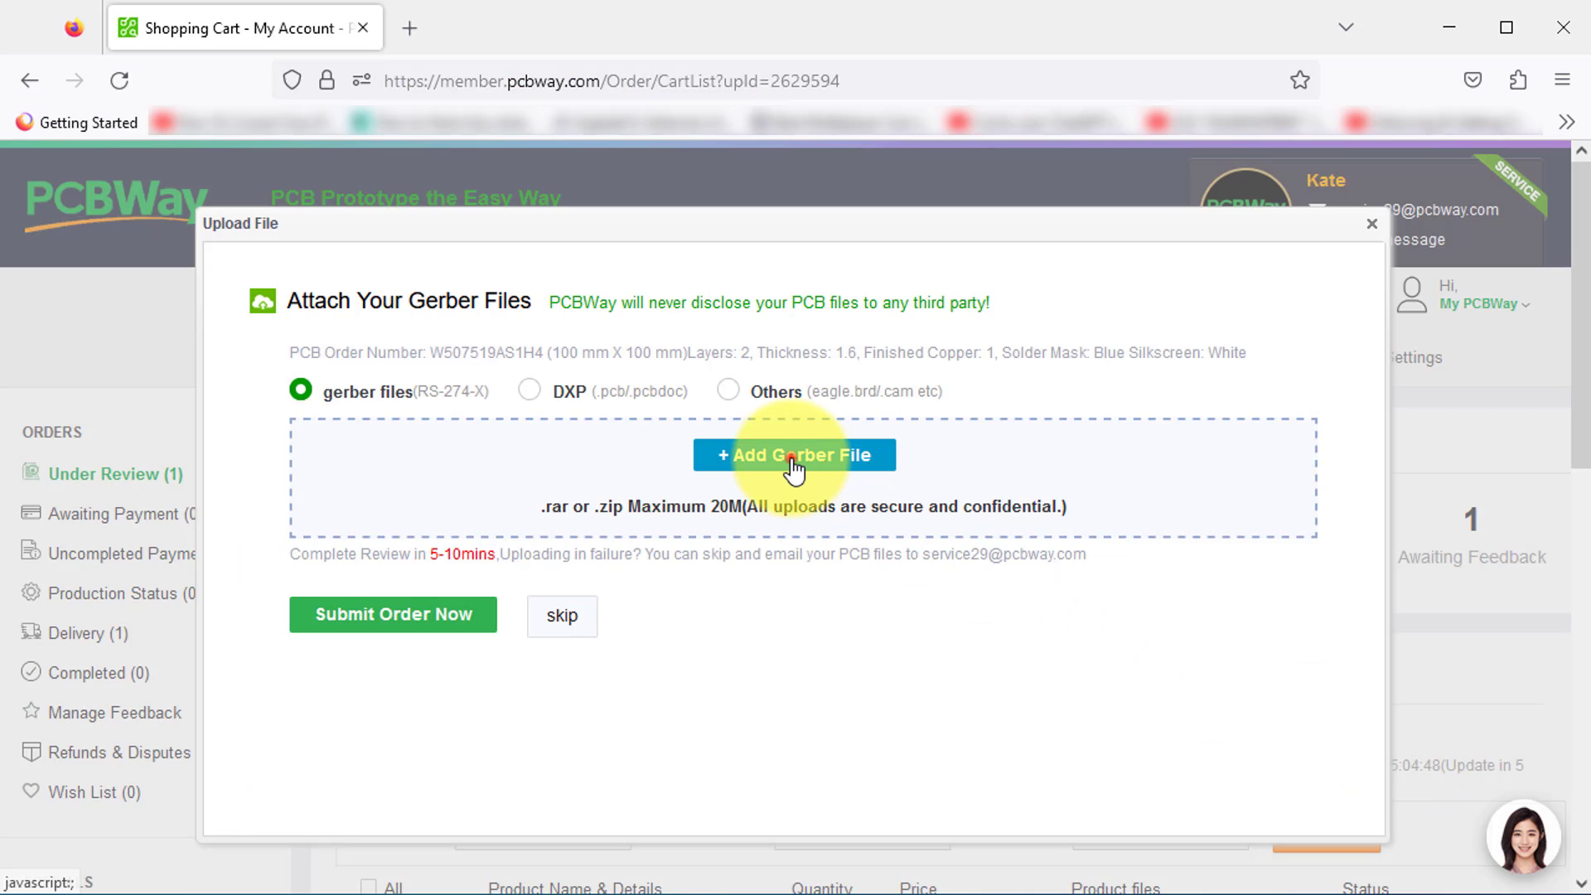Select the DXP (.pcb/.pcbdoc) radio option
The image size is (1591, 895).
[x=530, y=389]
